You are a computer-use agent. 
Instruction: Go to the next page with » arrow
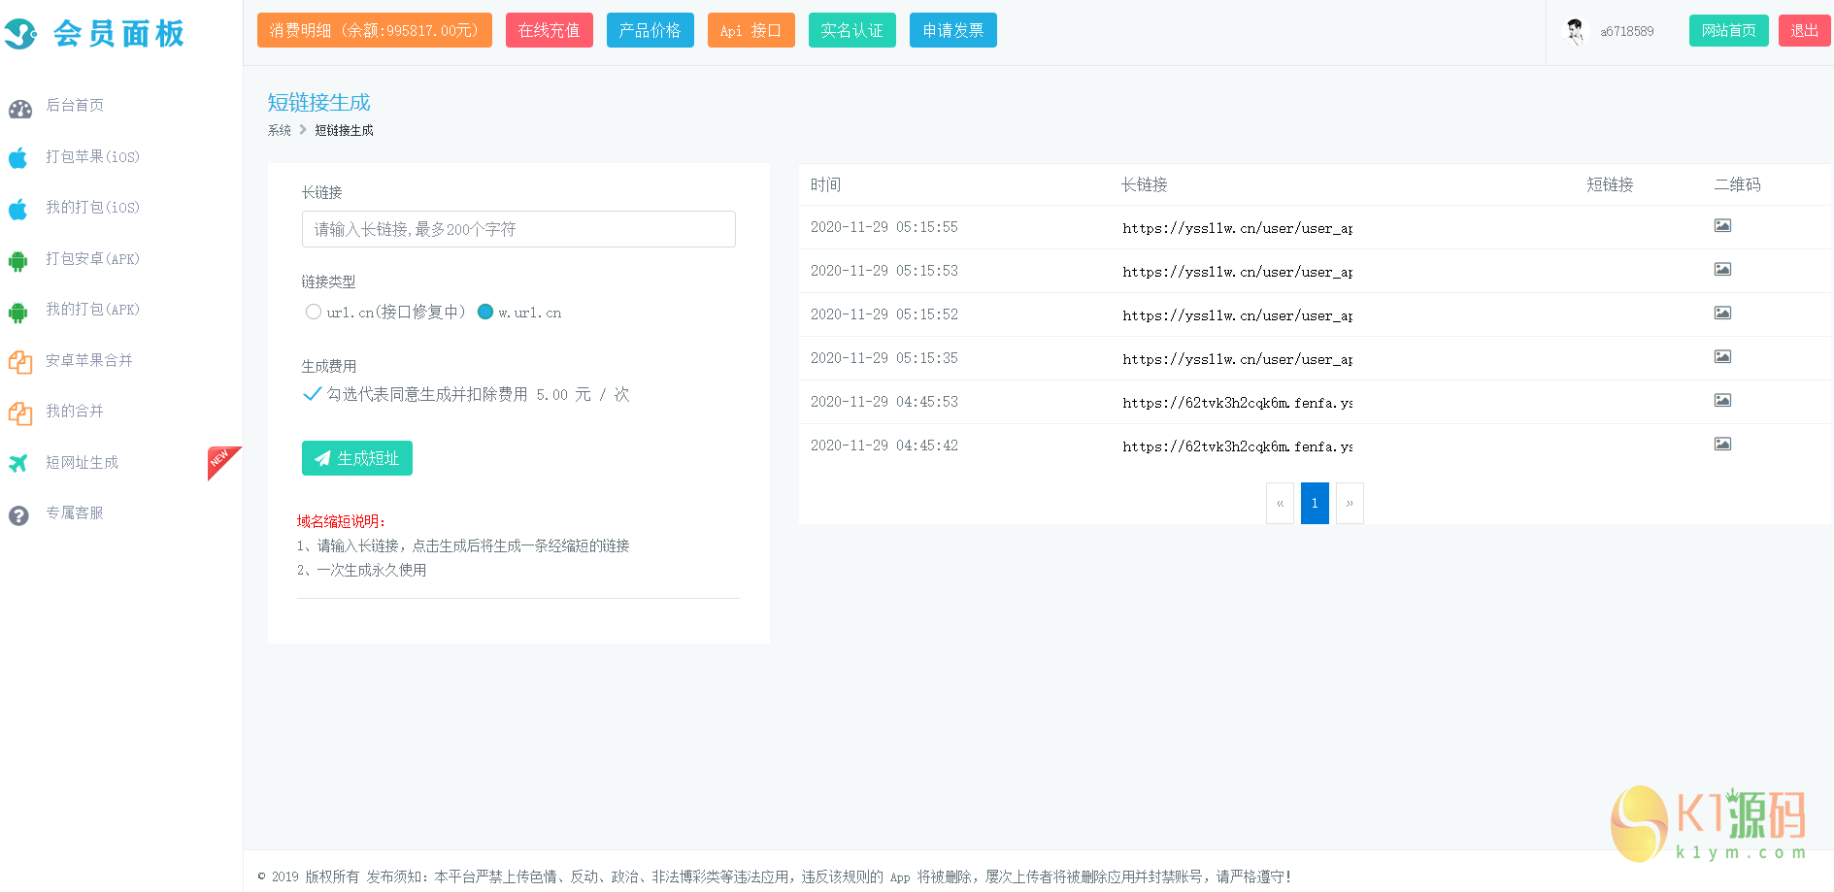point(1350,504)
